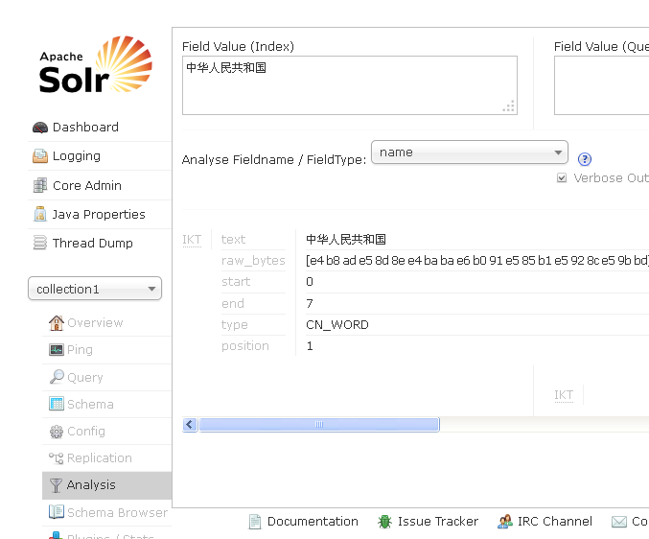Click the Java Properties jar icon
This screenshot has height=539, width=649.
[40, 214]
